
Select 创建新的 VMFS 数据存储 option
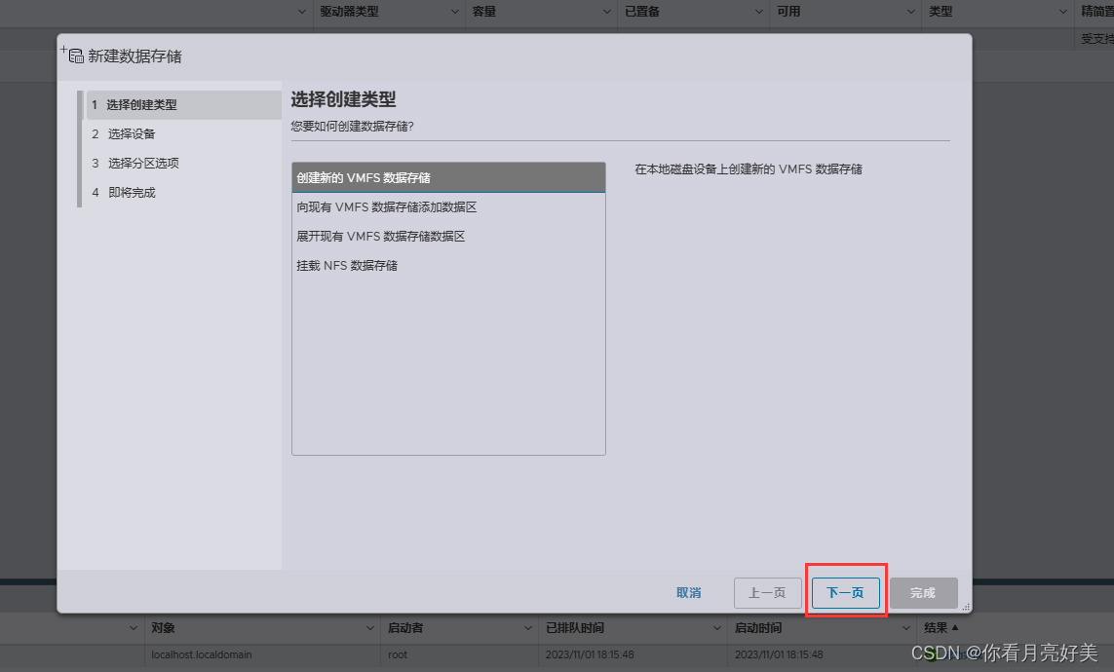(448, 177)
